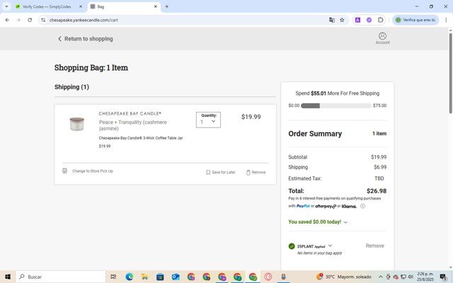This screenshot has height=283, width=453.
Task: Remove the 25PLANT promo code
Action: [x=374, y=246]
